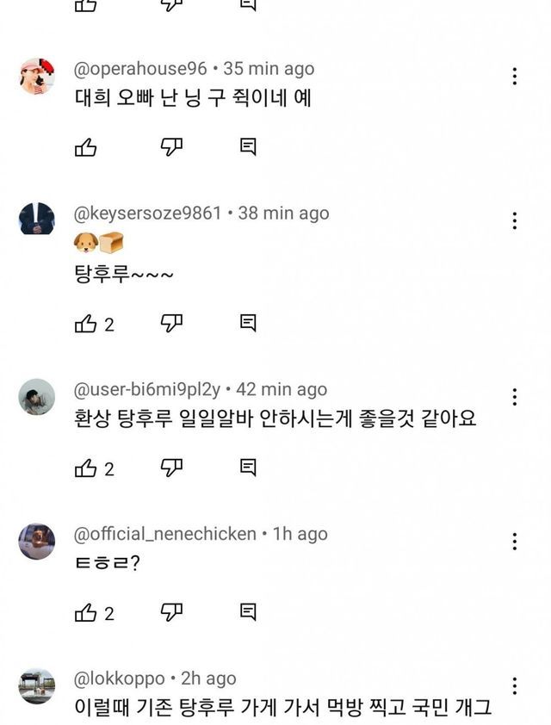This screenshot has height=725, width=551.
Task: Like the comment from @user-bi6mi9pl2y
Action: point(86,468)
